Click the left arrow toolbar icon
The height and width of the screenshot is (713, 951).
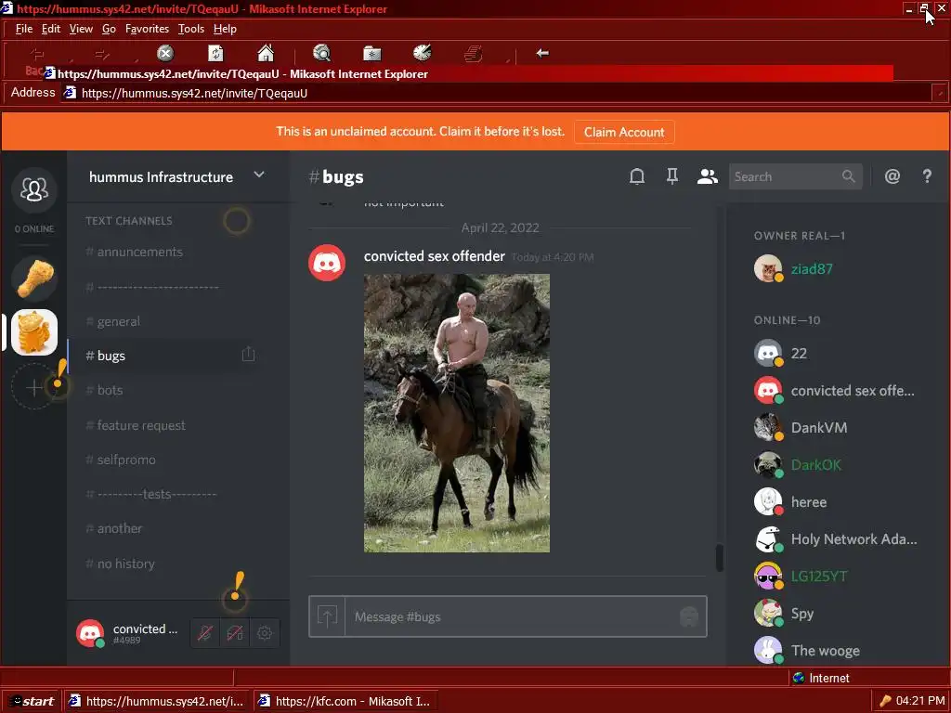tap(542, 53)
